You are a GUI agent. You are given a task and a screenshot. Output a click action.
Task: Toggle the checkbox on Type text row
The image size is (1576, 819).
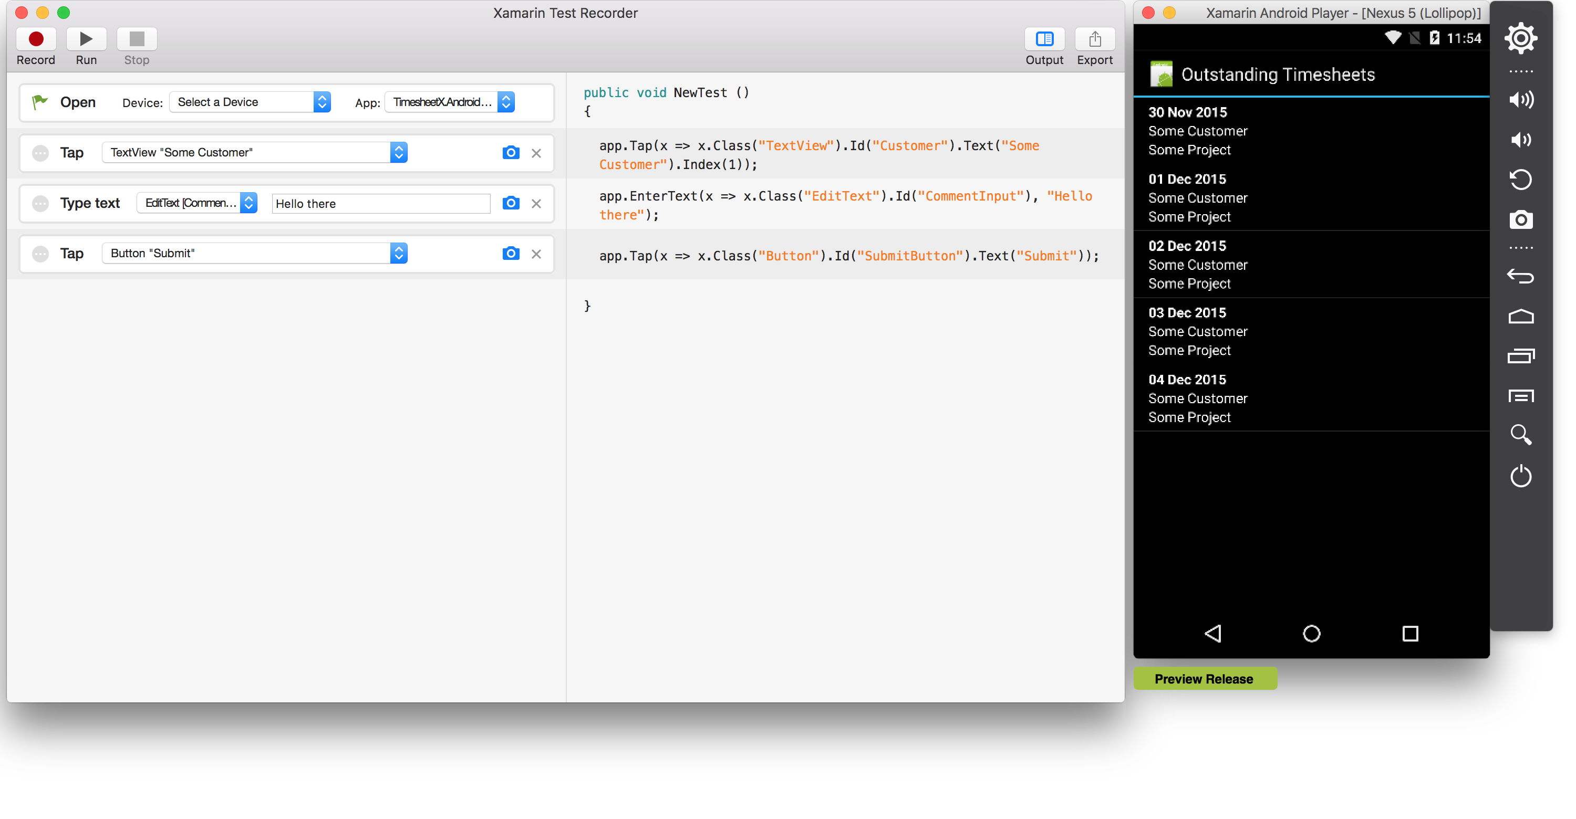click(39, 203)
